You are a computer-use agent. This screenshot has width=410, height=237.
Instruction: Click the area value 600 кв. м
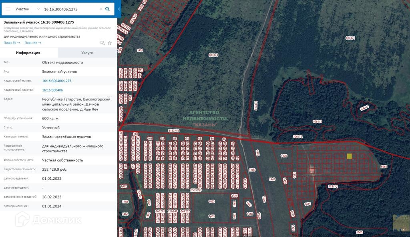(x=50, y=118)
